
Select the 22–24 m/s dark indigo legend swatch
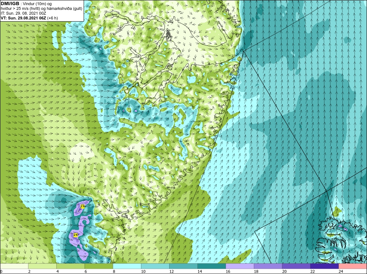pos(324,266)
